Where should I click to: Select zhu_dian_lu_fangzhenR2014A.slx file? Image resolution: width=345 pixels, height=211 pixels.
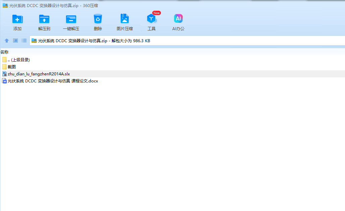[x=172, y=74]
